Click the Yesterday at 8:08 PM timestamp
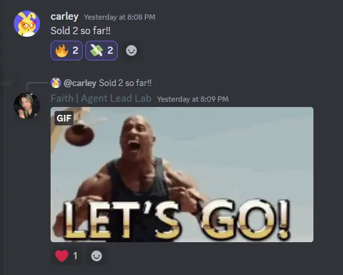 [x=120, y=17]
